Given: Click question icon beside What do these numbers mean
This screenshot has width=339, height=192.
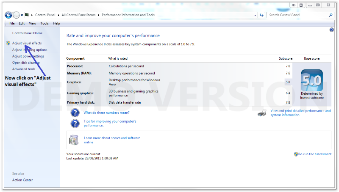Looking at the screenshot, I should 75,112.
